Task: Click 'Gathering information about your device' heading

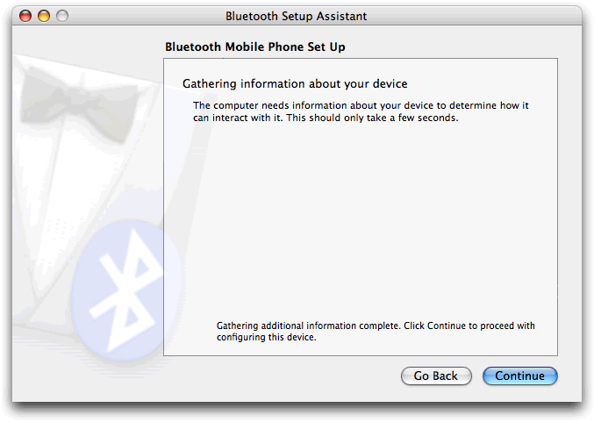Action: coord(294,84)
